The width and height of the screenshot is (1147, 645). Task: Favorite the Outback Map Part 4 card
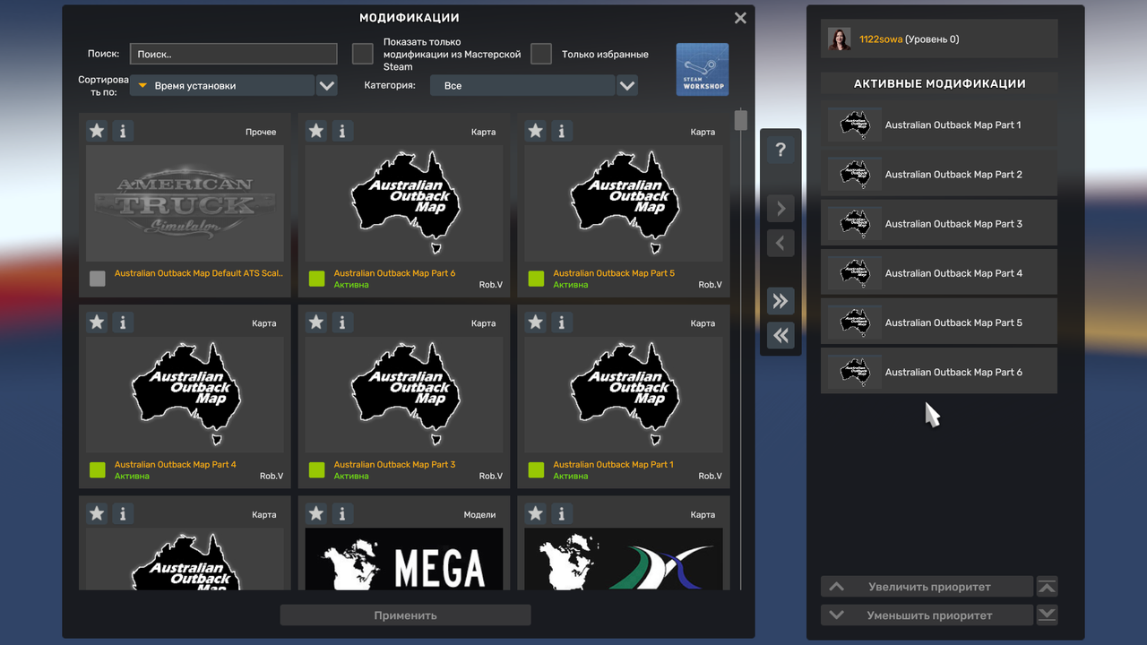97,322
